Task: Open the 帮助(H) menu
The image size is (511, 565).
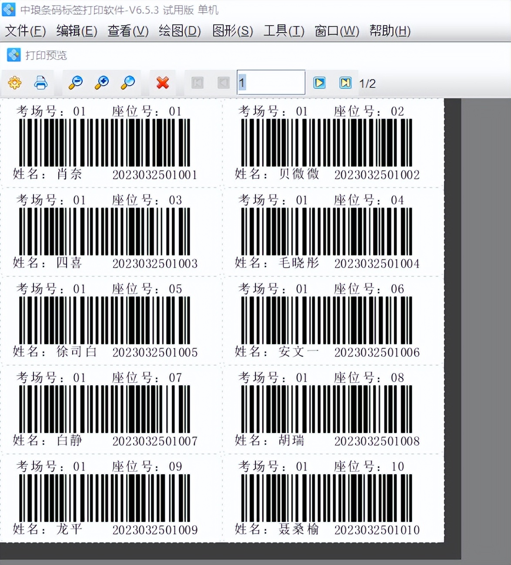Action: click(x=390, y=31)
